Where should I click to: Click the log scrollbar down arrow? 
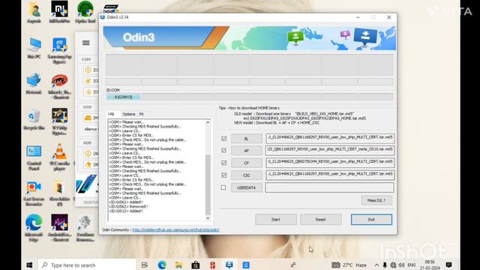[208, 218]
